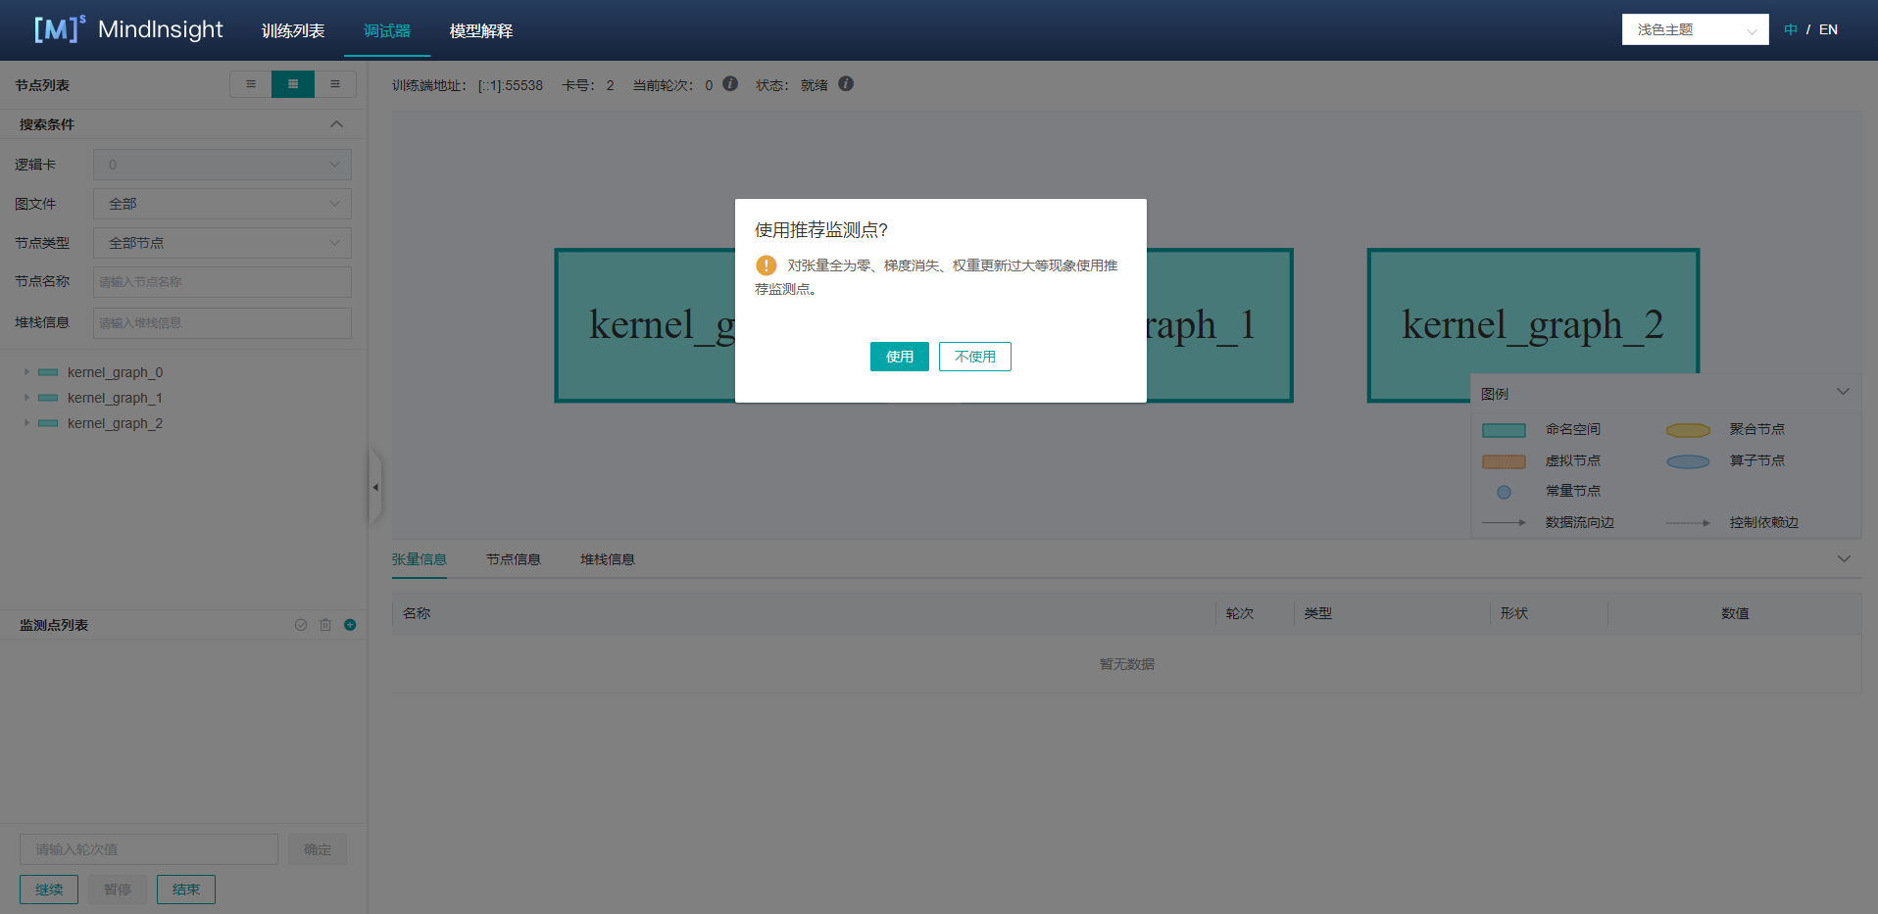Open the 训练列表 menu tab

tap(293, 31)
